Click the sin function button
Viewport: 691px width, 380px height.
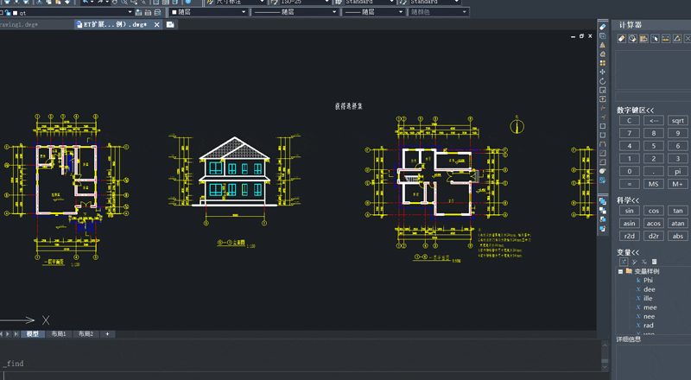(x=630, y=211)
